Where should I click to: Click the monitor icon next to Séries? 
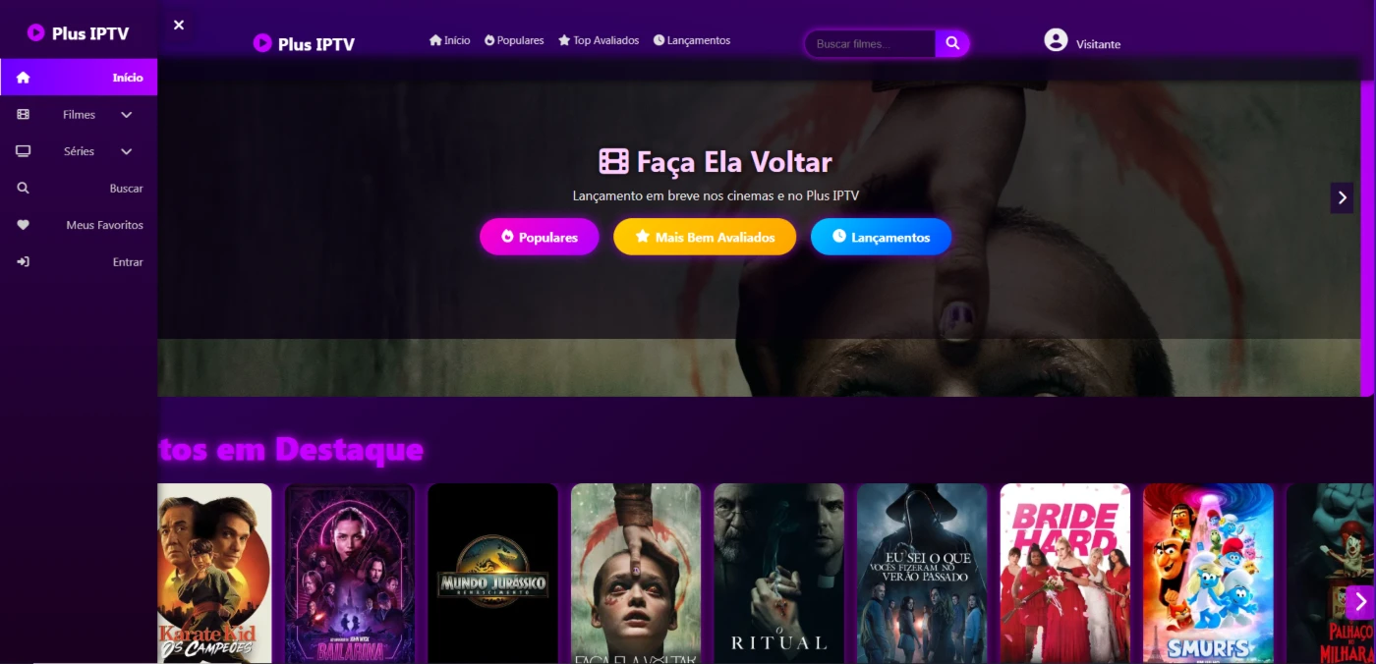[24, 151]
